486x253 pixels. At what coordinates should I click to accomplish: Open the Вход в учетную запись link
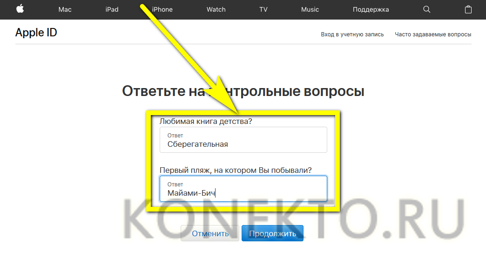[x=352, y=34]
